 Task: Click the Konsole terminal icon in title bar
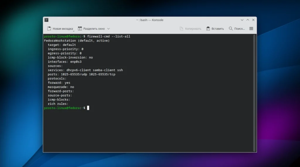point(46,20)
